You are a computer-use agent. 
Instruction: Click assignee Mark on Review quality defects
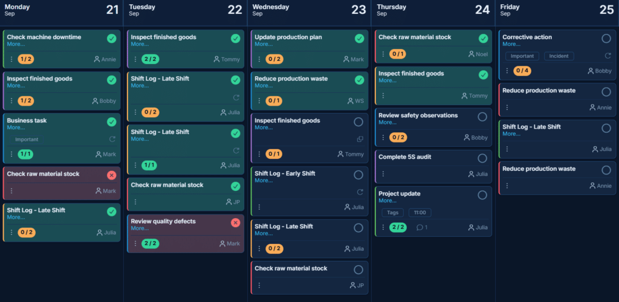click(x=229, y=243)
